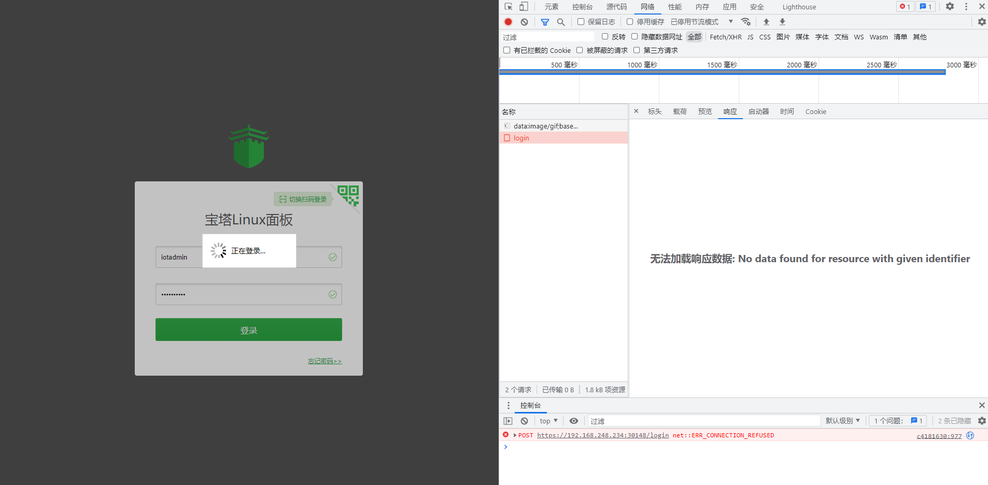Viewport: 988px width, 485px height.
Task: Open DevTools settings gear
Action: click(x=950, y=7)
